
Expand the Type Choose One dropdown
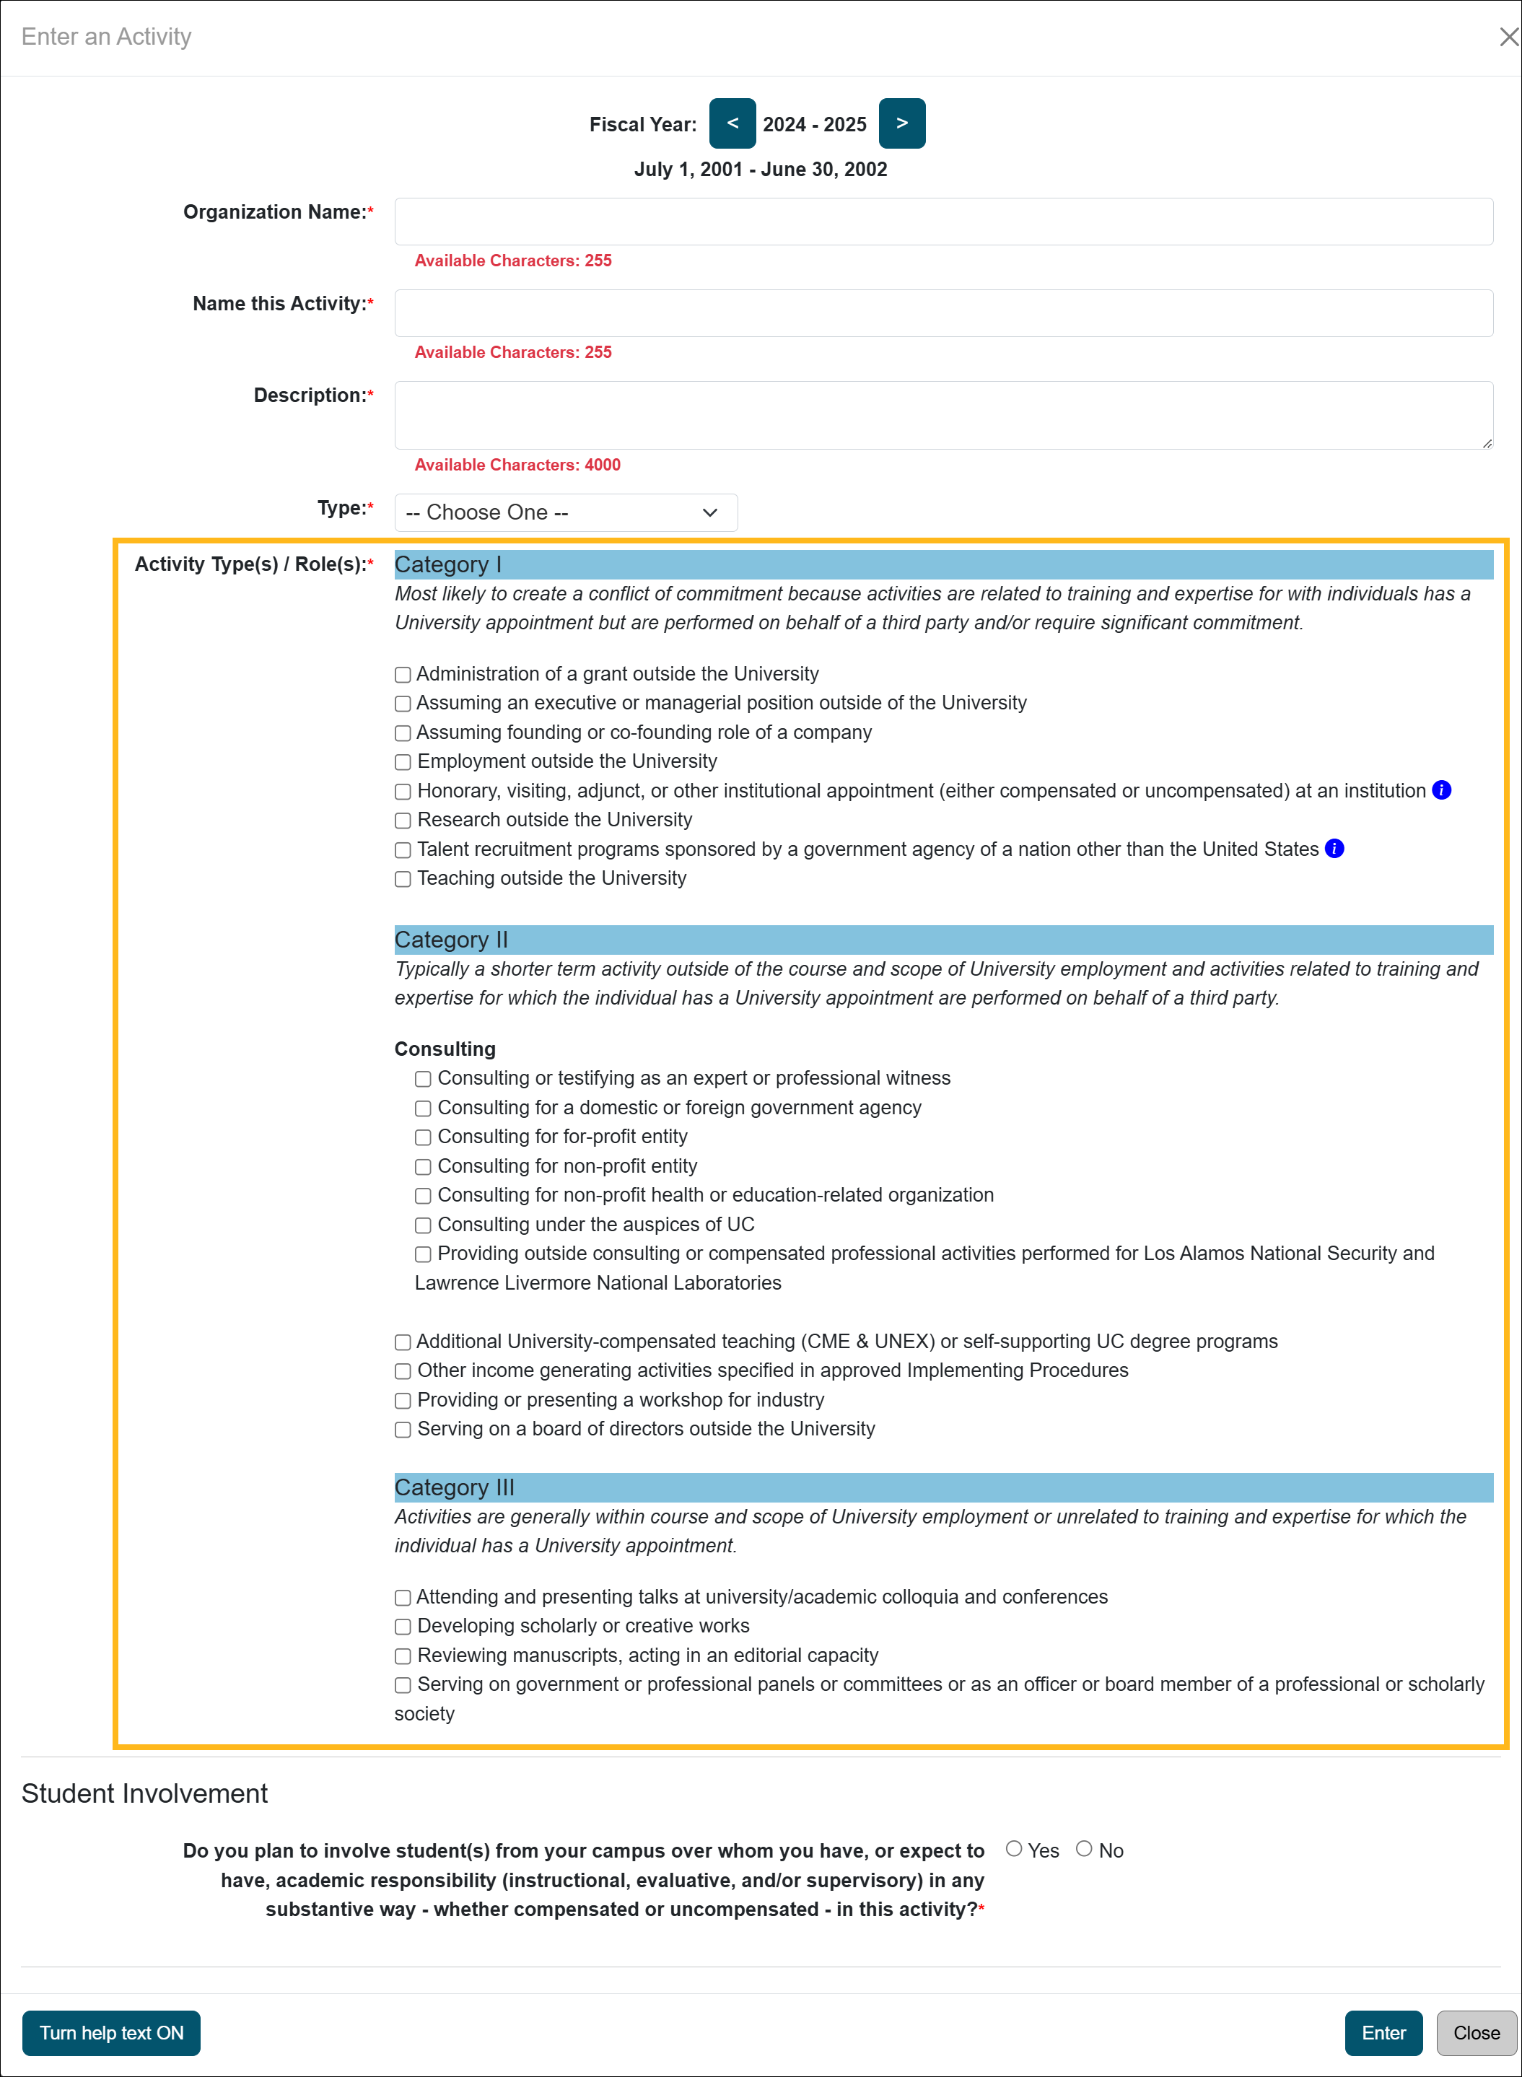point(564,511)
